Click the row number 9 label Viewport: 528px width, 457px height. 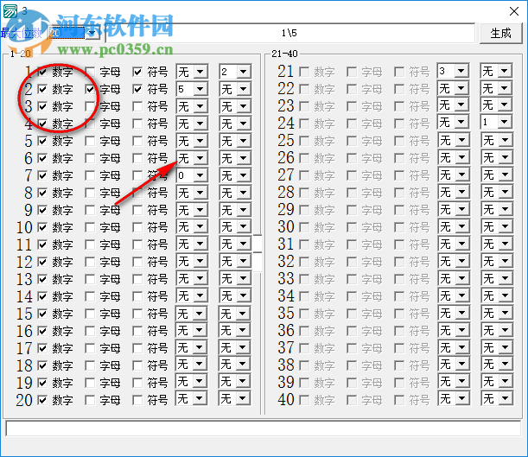[x=29, y=210]
